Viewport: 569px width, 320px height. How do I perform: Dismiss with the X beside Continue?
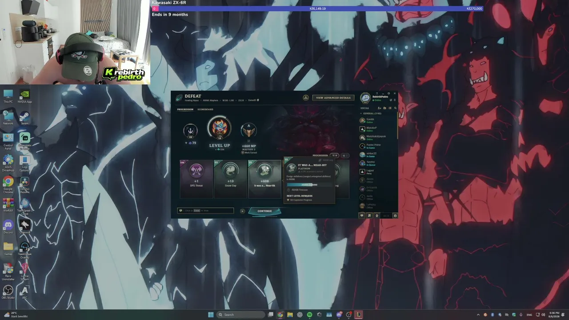coord(242,211)
